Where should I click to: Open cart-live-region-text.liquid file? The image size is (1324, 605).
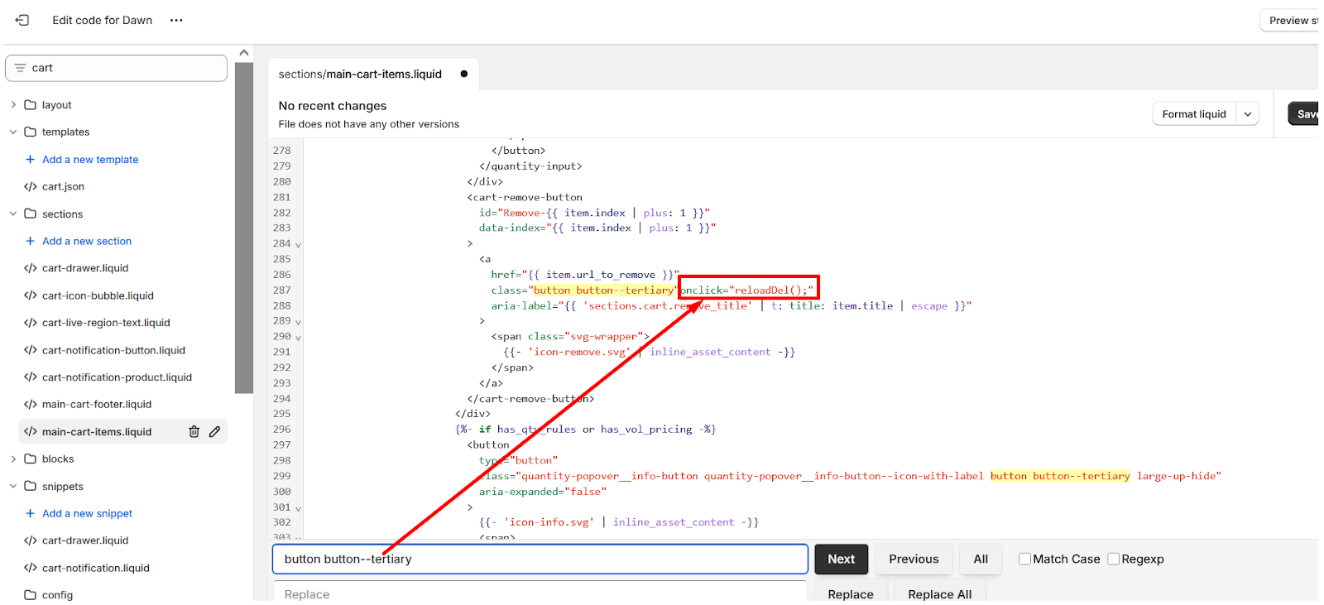point(106,323)
